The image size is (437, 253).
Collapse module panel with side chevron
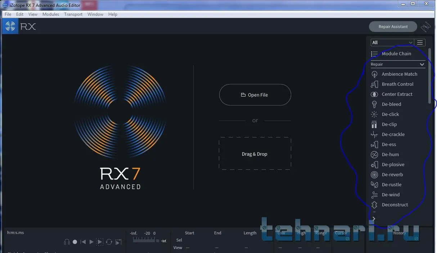[x=374, y=219]
